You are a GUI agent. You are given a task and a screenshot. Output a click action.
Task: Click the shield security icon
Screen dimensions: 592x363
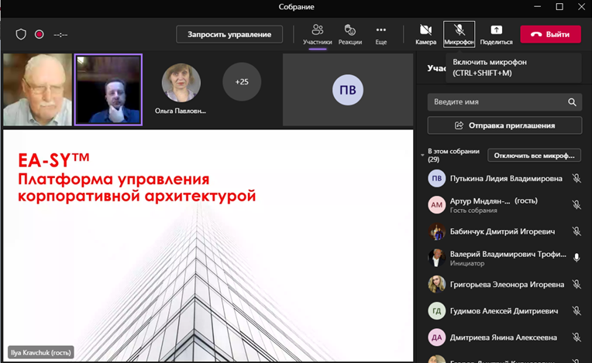tap(21, 34)
